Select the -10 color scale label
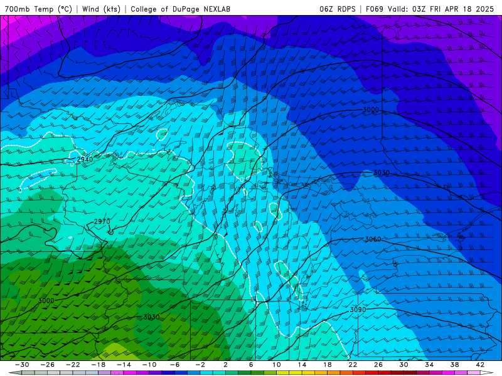The height and width of the screenshot is (376, 502). coord(149,365)
